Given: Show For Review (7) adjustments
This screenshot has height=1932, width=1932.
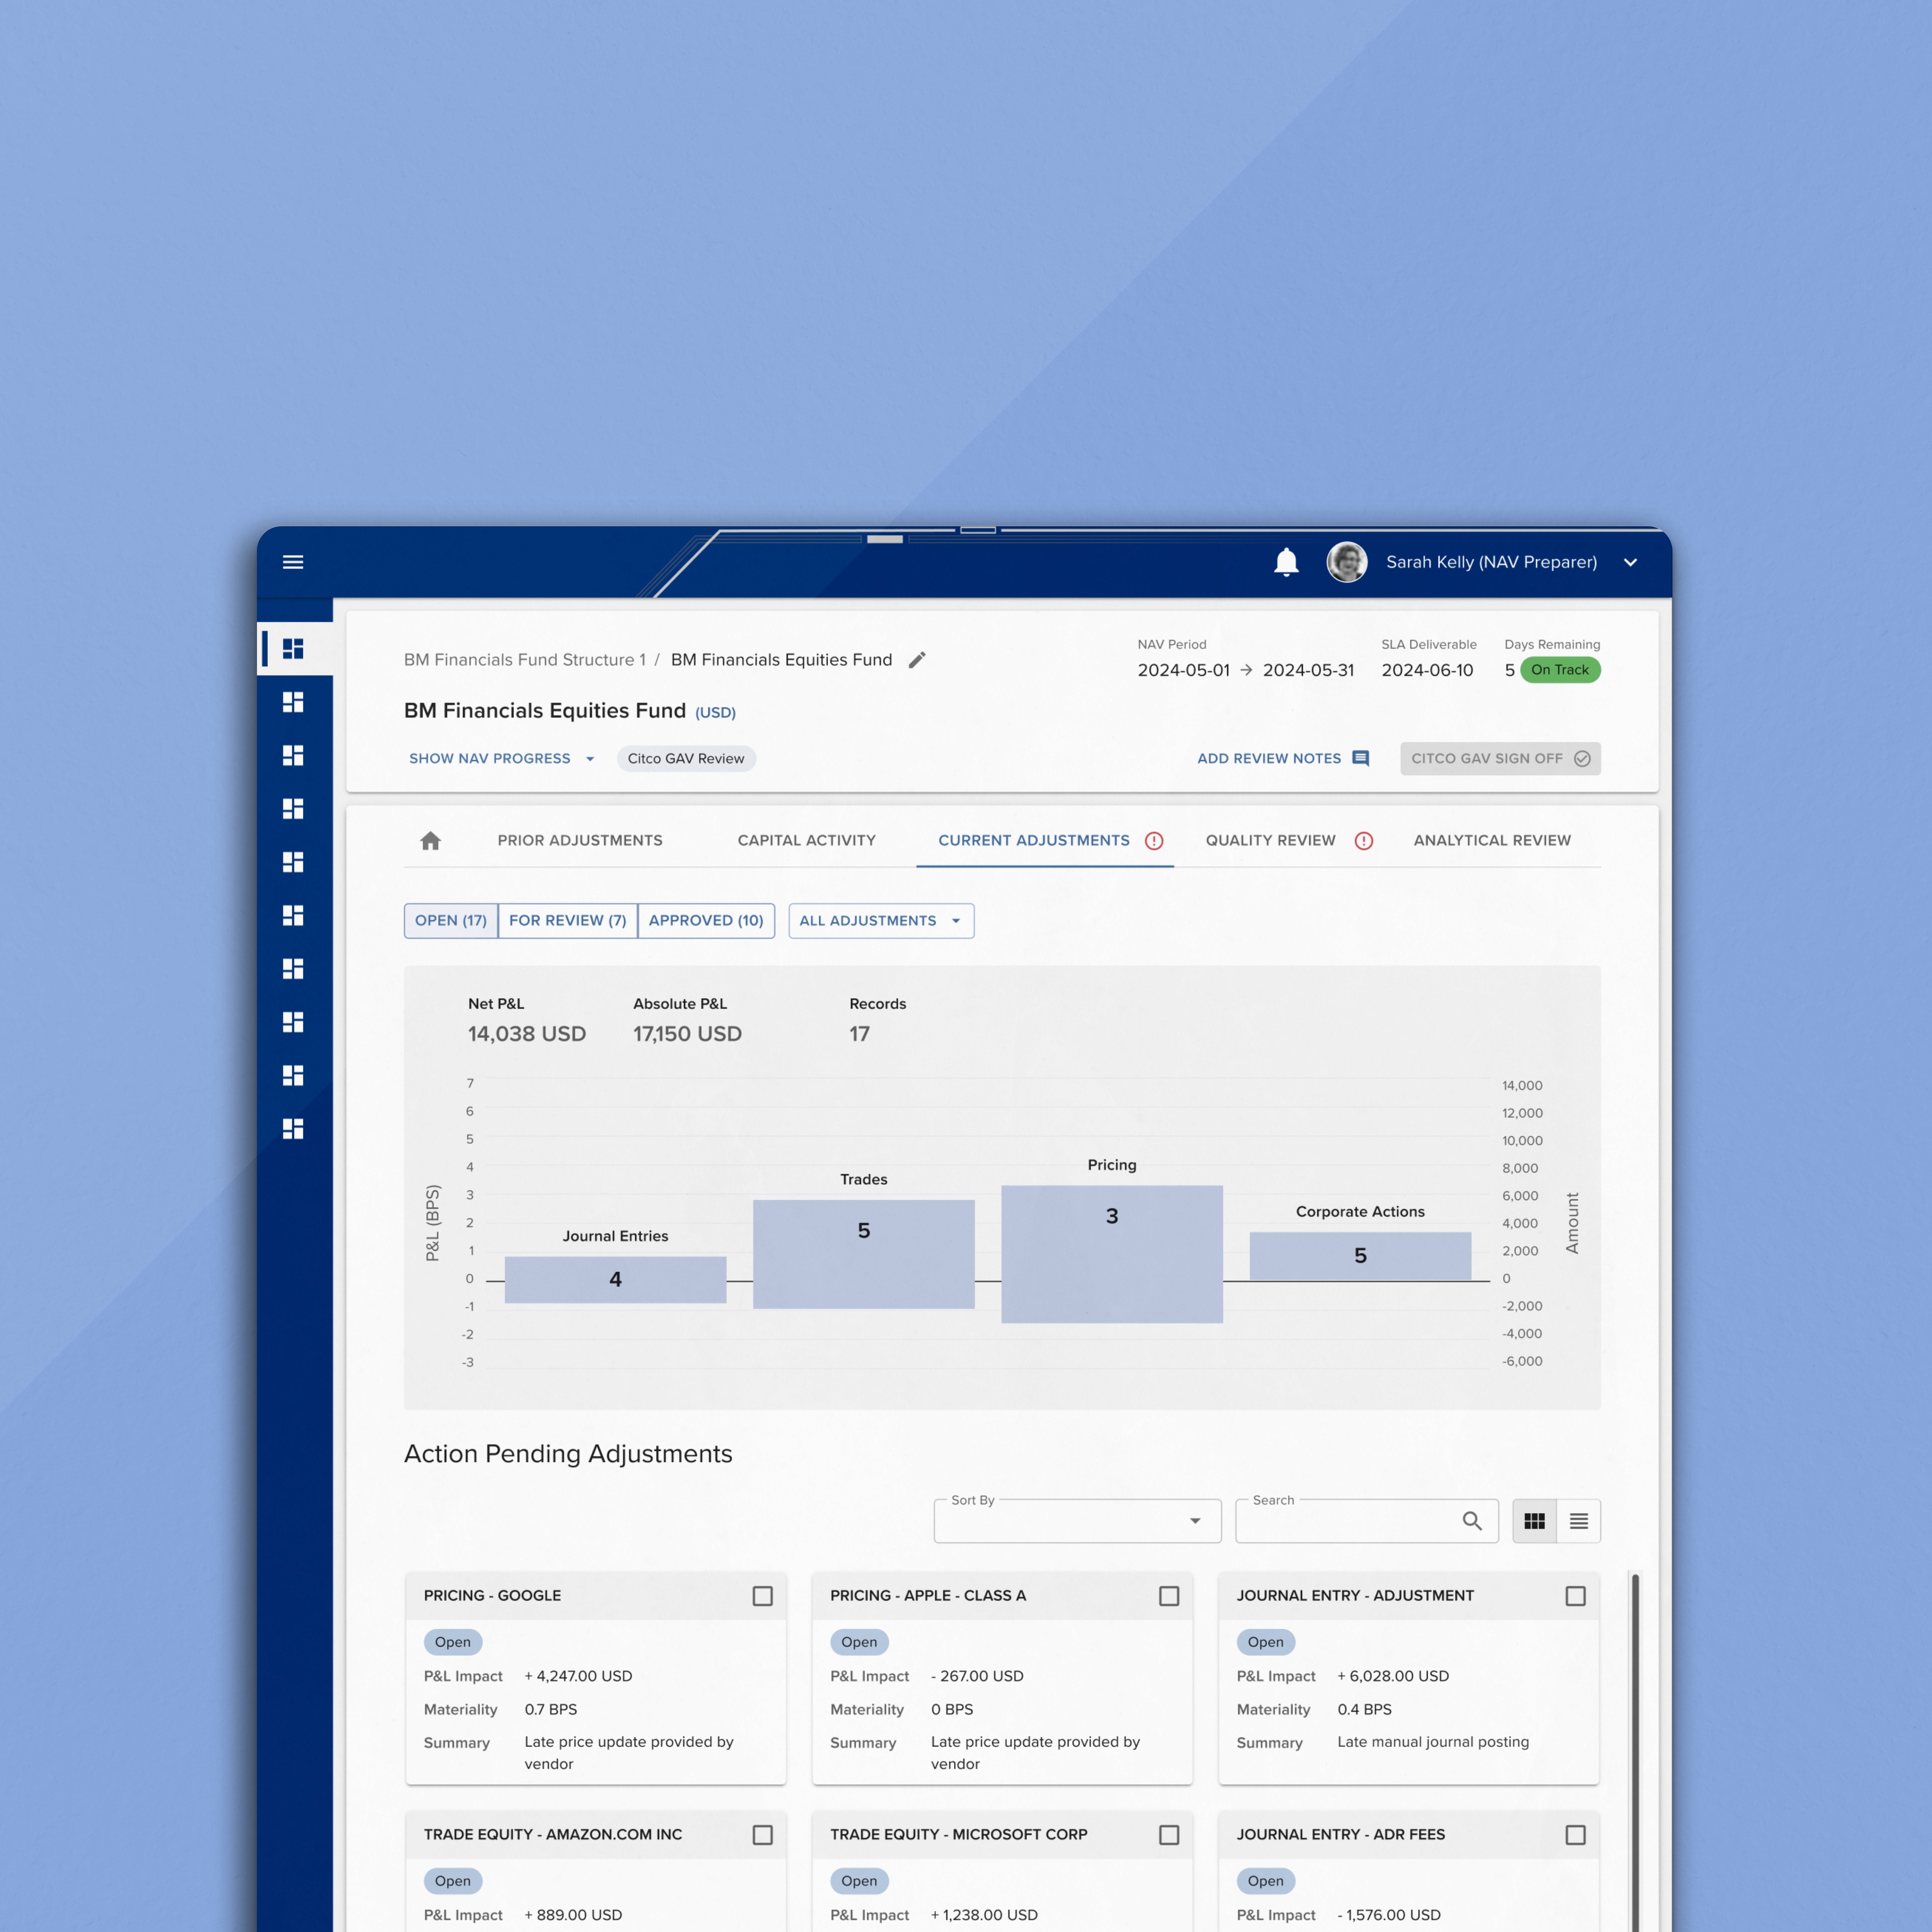Looking at the screenshot, I should [x=568, y=921].
